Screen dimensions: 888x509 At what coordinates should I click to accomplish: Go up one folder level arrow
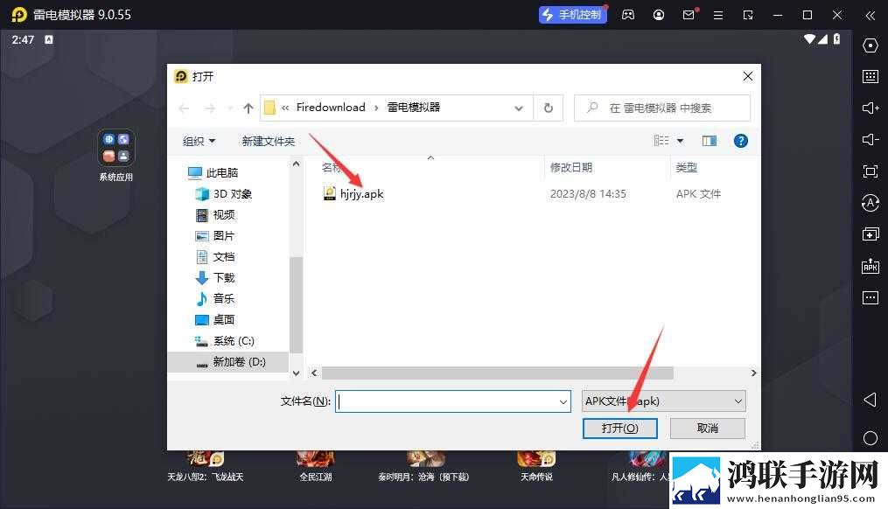(x=248, y=108)
